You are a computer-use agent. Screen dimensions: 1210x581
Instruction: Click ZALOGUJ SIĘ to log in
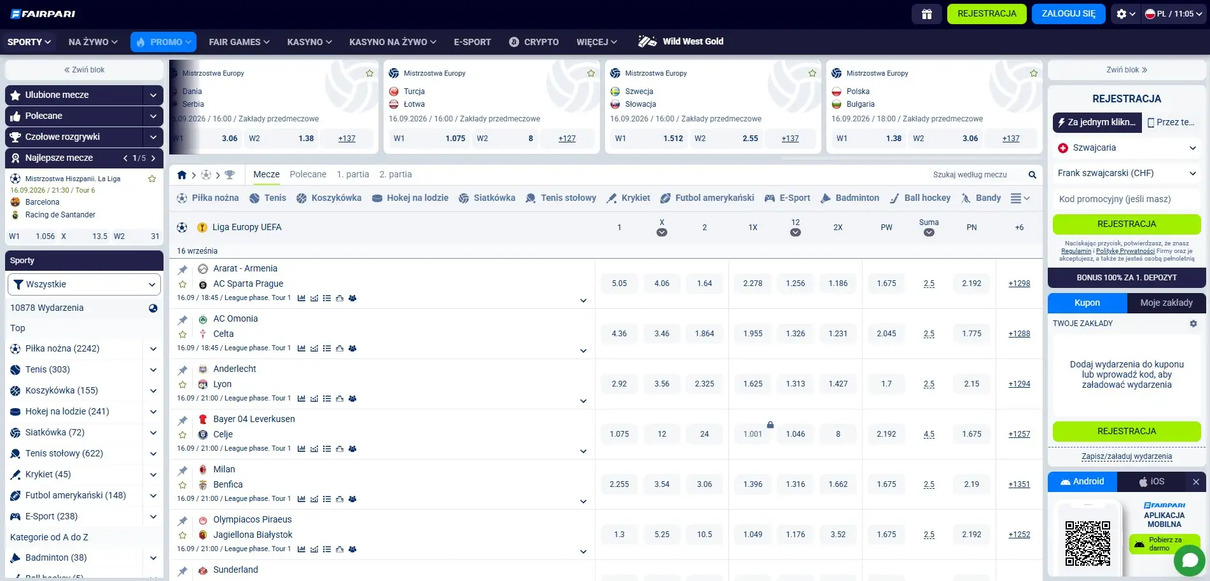click(1068, 14)
